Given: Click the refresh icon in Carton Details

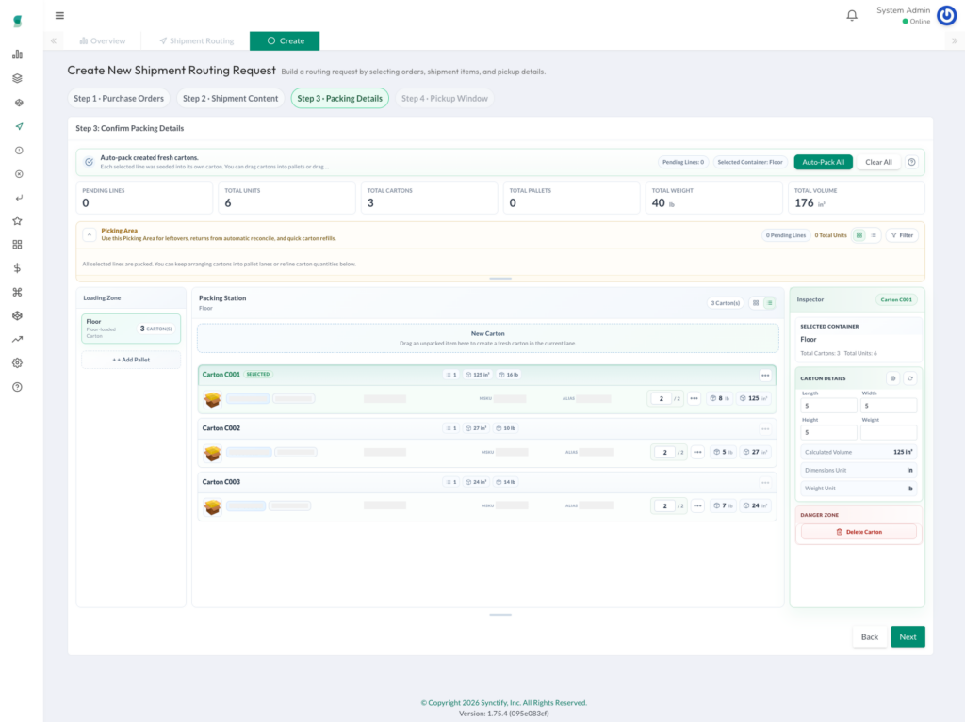Looking at the screenshot, I should 910,378.
